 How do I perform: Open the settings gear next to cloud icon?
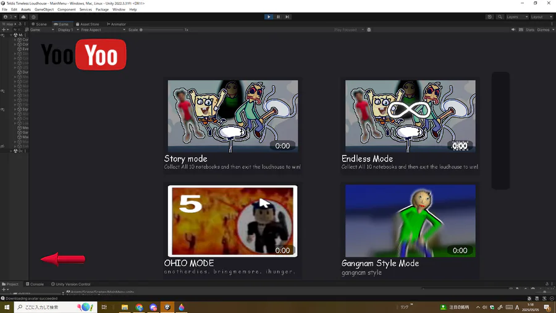[34, 17]
